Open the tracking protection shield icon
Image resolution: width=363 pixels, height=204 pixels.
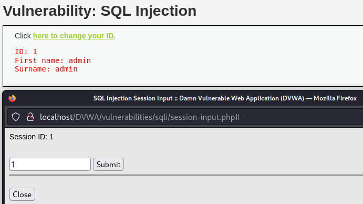(x=16, y=117)
